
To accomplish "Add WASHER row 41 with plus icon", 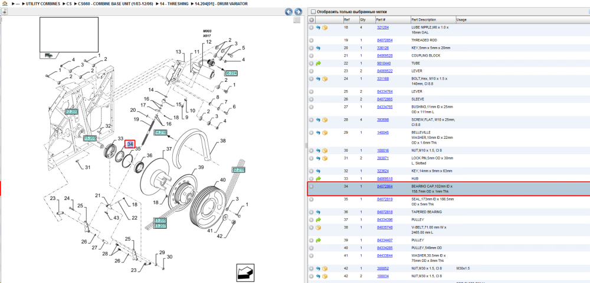I will (312, 255).
